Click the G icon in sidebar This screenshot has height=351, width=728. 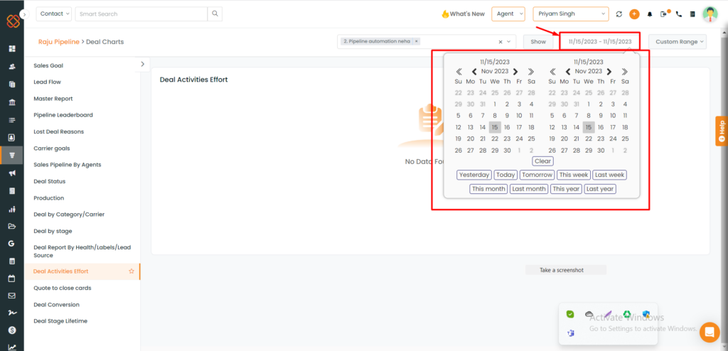pyautogui.click(x=11, y=244)
